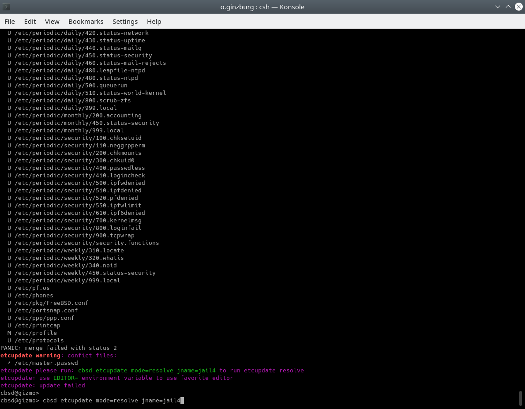The height and width of the screenshot is (409, 525).
Task: Close the Konsole window
Action: (x=519, y=7)
